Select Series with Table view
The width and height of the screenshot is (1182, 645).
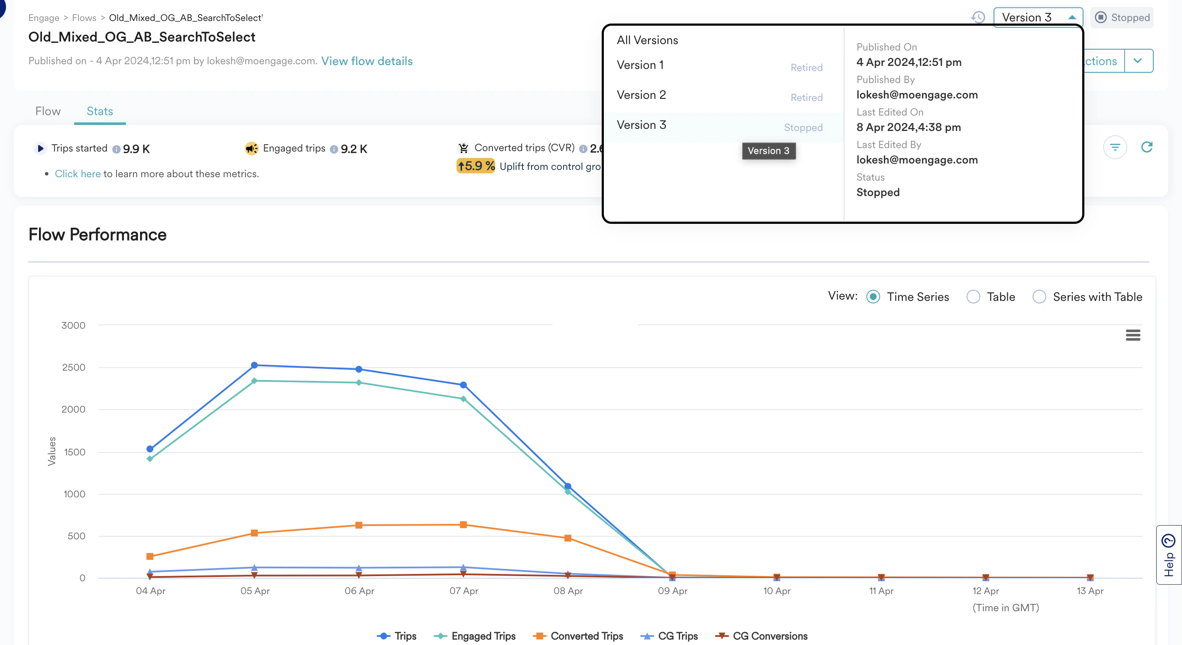pyautogui.click(x=1039, y=297)
